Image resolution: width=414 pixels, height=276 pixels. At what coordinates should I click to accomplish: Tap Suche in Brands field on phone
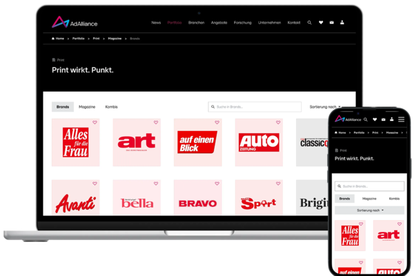[x=369, y=186]
